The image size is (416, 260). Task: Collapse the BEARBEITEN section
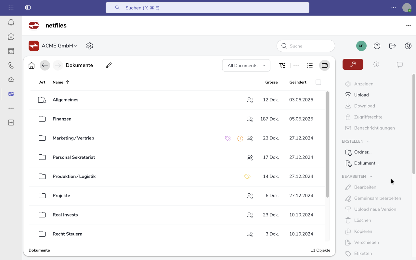(357, 176)
